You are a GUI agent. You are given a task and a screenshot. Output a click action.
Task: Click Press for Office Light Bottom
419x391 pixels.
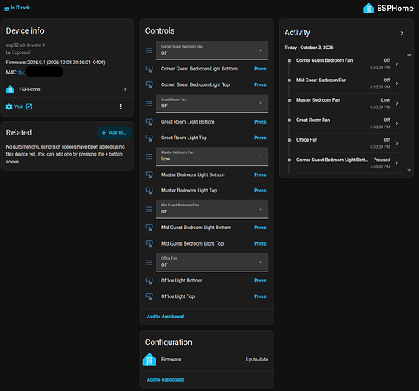pos(260,281)
